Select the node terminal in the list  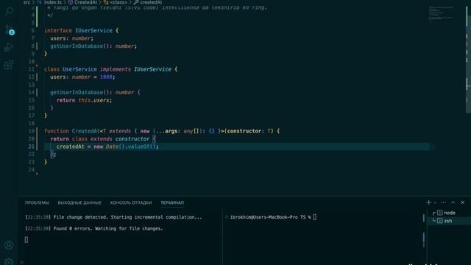[x=449, y=213]
